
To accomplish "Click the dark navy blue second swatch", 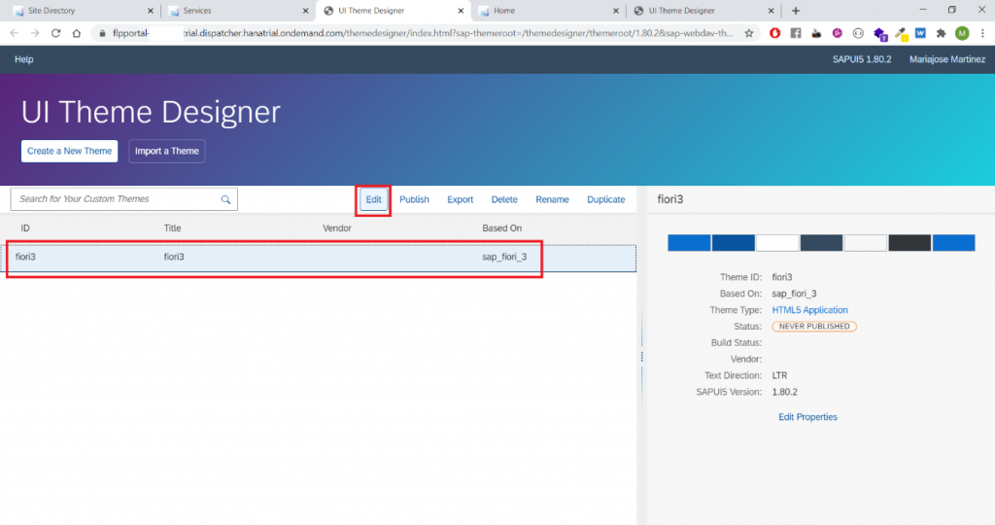I will pos(733,242).
